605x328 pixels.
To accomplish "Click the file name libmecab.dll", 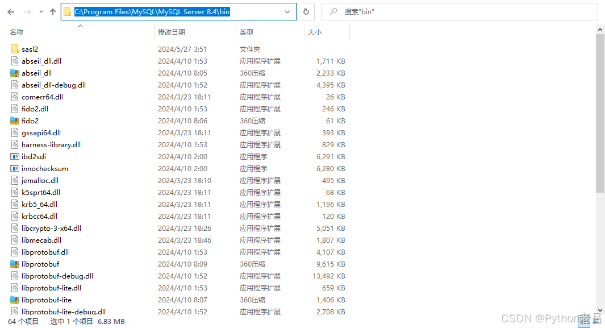I will pos(41,240).
